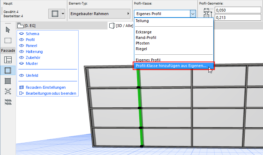Click the profile width field 0,050

tap(238, 10)
